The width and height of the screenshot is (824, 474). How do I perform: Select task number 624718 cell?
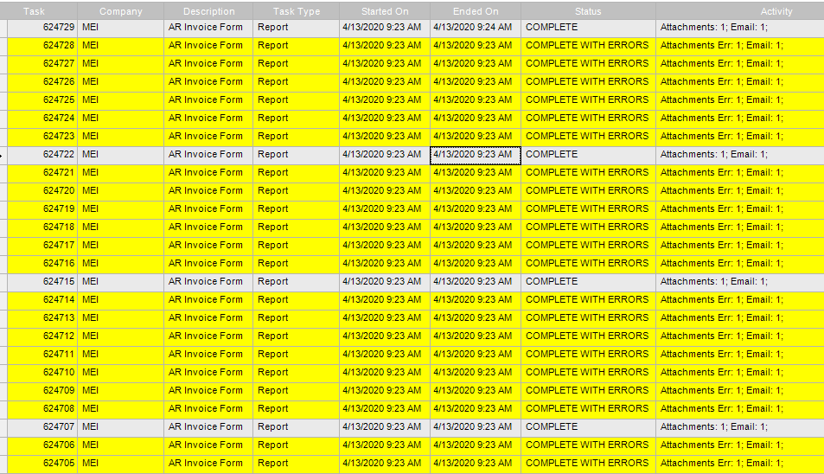42,227
